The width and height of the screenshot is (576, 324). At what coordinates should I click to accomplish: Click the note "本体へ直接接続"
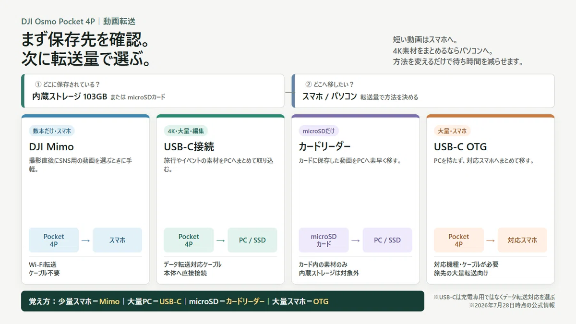[x=185, y=273]
